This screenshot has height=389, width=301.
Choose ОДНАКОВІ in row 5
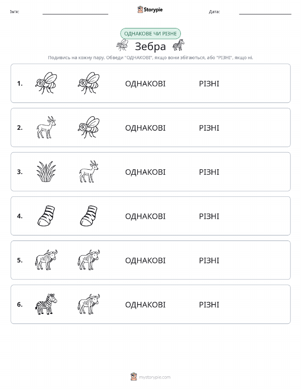click(145, 260)
